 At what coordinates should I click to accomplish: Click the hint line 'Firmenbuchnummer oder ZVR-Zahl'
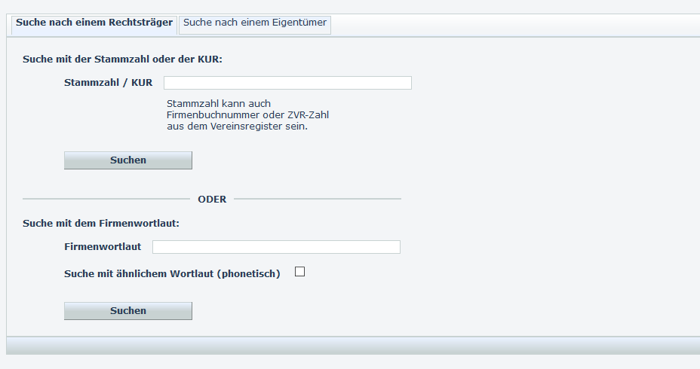[247, 115]
